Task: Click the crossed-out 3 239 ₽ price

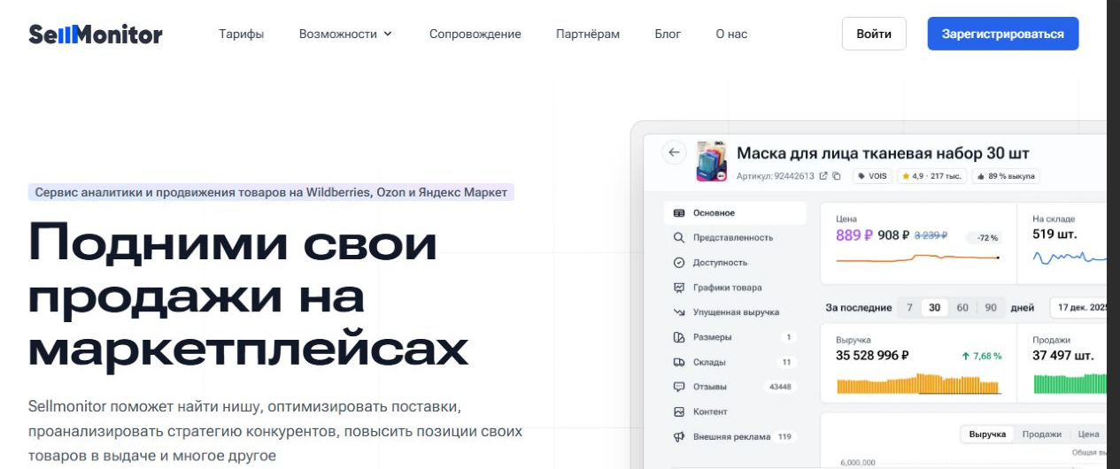Action: [931, 235]
